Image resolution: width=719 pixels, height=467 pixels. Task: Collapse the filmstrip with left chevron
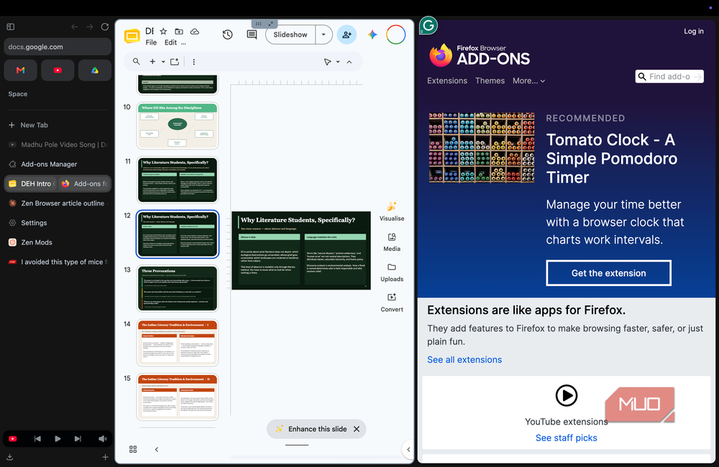(156, 449)
